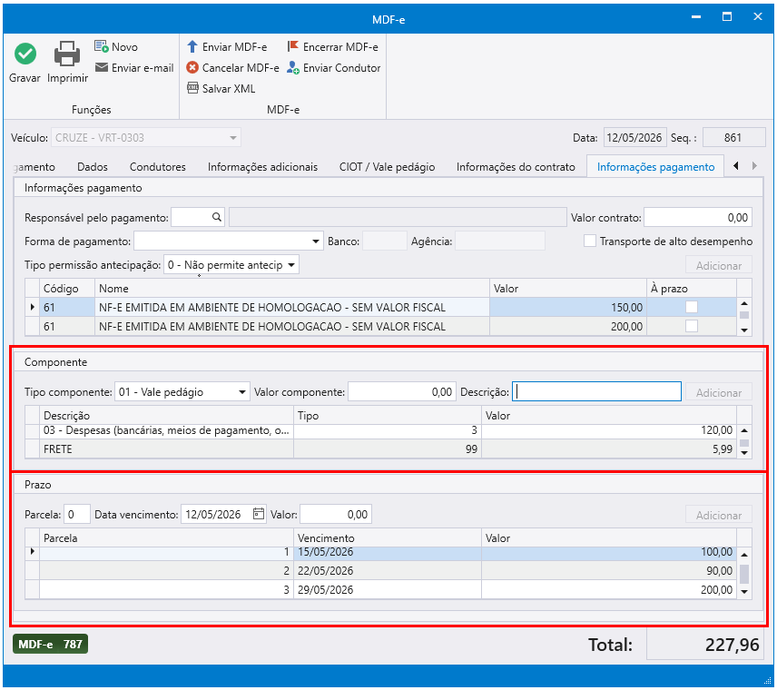Screen dimensions: 777x690
Task: Click the Prazo grid vertical scrollbar thumb
Action: 743,575
